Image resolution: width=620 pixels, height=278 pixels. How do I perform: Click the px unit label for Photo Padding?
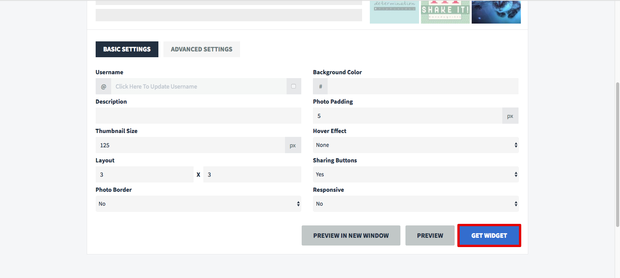tap(510, 116)
